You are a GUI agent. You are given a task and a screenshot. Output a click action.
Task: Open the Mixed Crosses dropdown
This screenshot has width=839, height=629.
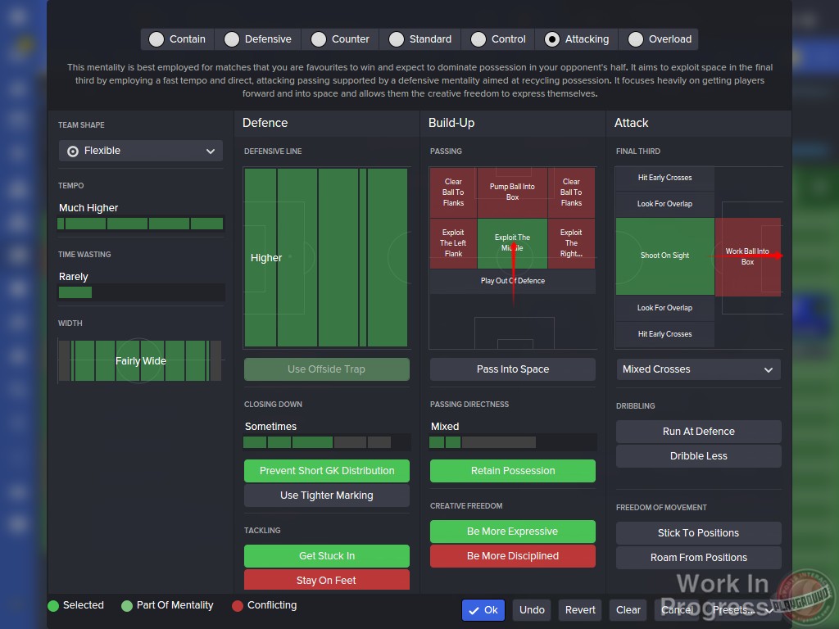[698, 369]
